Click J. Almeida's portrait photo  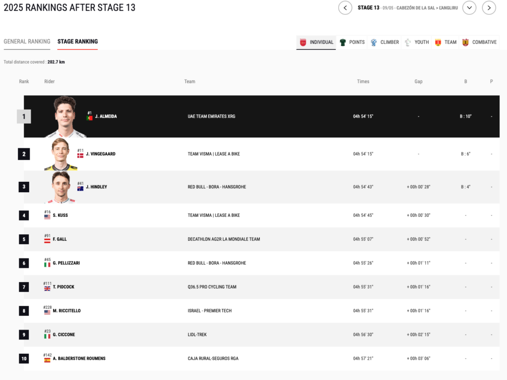click(x=65, y=117)
